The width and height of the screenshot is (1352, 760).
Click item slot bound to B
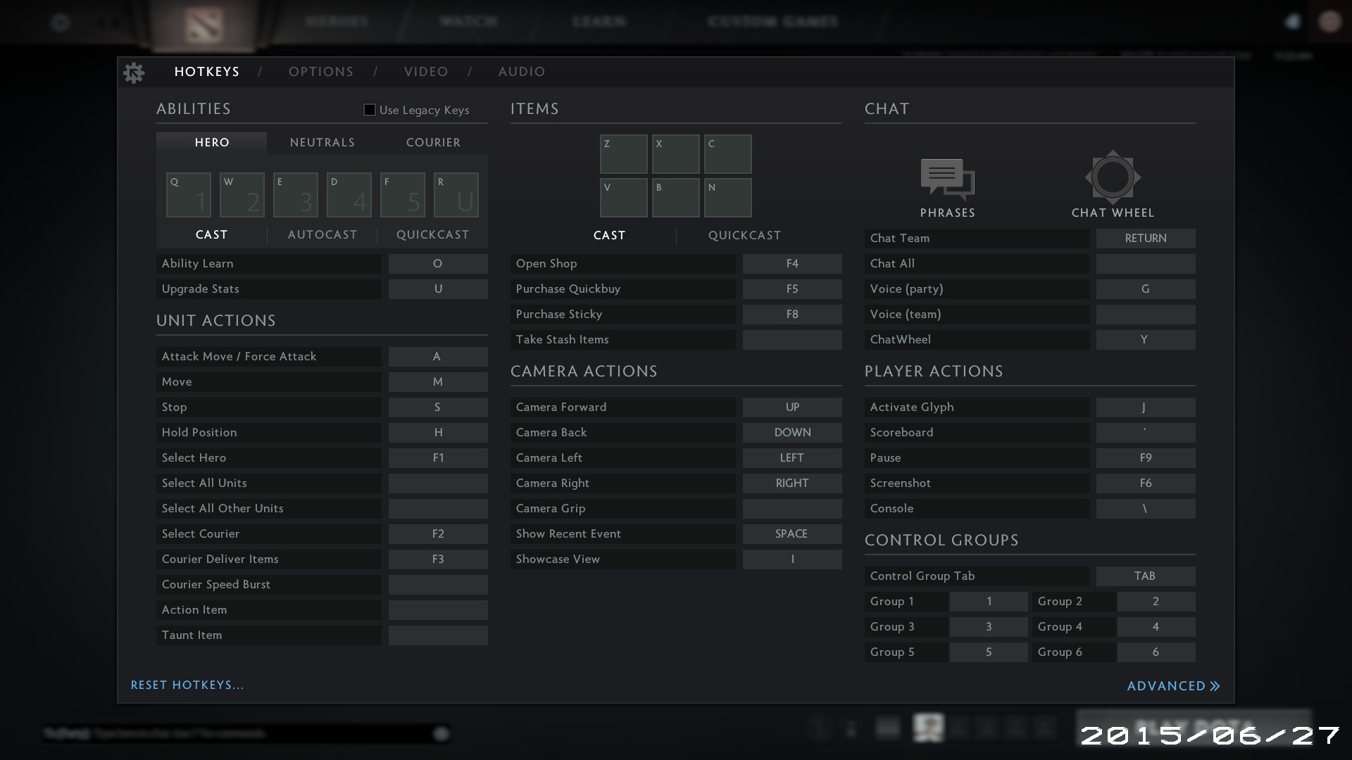(x=676, y=198)
